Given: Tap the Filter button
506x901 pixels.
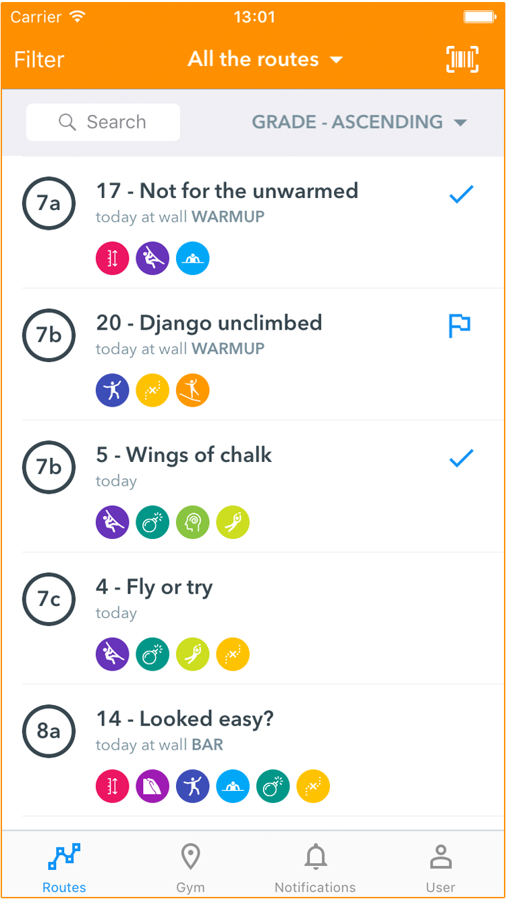Looking at the screenshot, I should tap(39, 59).
